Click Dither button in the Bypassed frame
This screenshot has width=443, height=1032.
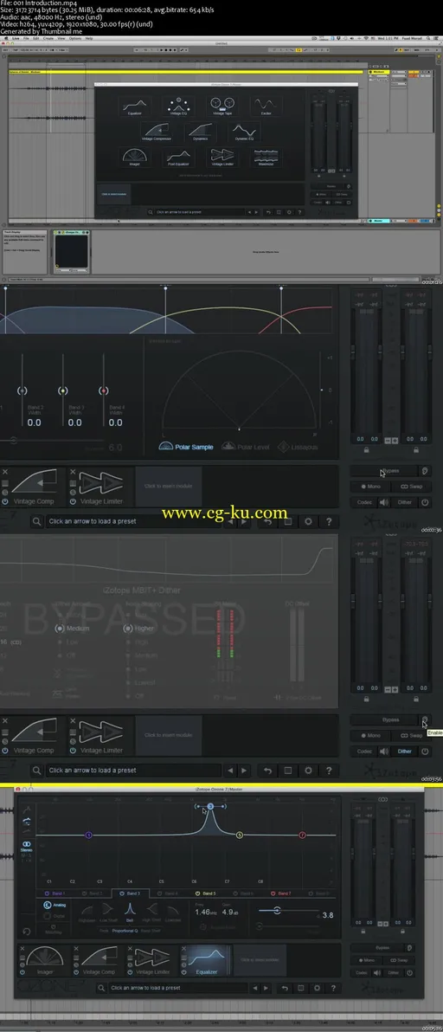coord(404,751)
